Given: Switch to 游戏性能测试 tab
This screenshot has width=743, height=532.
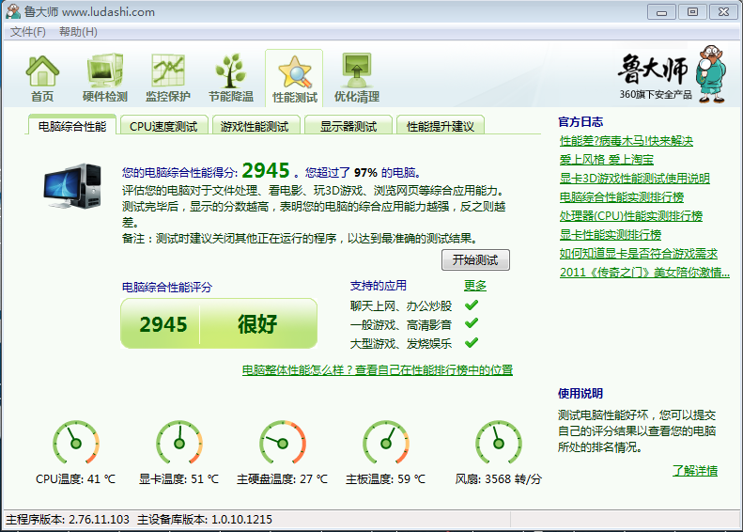Looking at the screenshot, I should tap(255, 126).
